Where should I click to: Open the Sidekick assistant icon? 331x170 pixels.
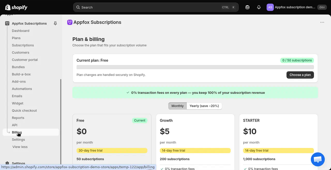247,7
